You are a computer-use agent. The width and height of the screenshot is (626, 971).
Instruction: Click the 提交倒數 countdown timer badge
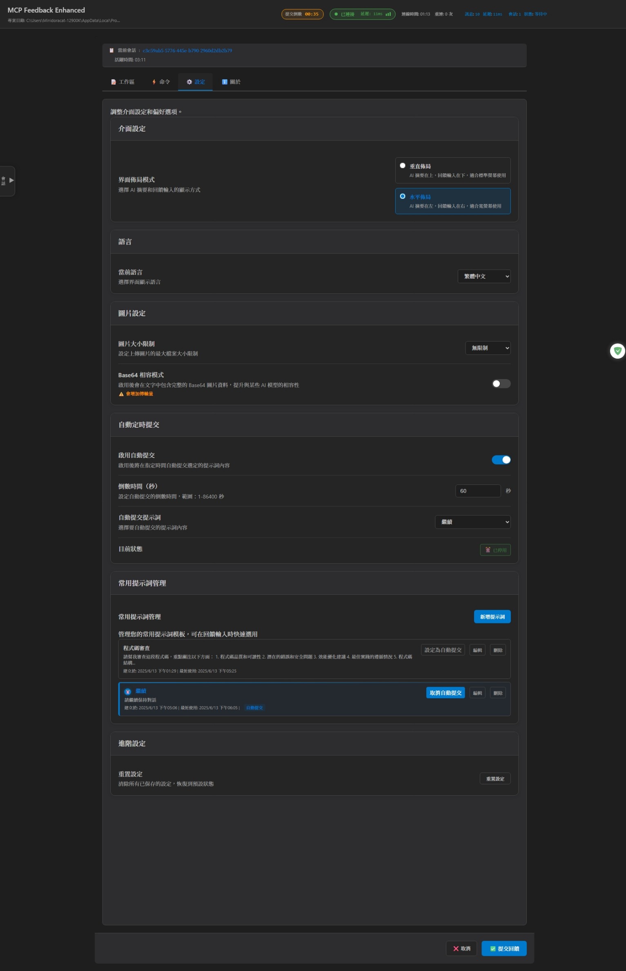[302, 14]
